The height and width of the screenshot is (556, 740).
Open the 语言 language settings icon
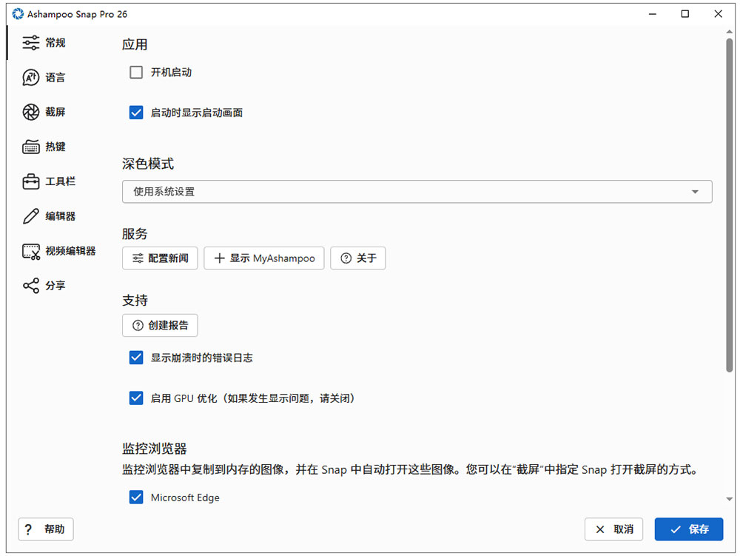point(30,78)
